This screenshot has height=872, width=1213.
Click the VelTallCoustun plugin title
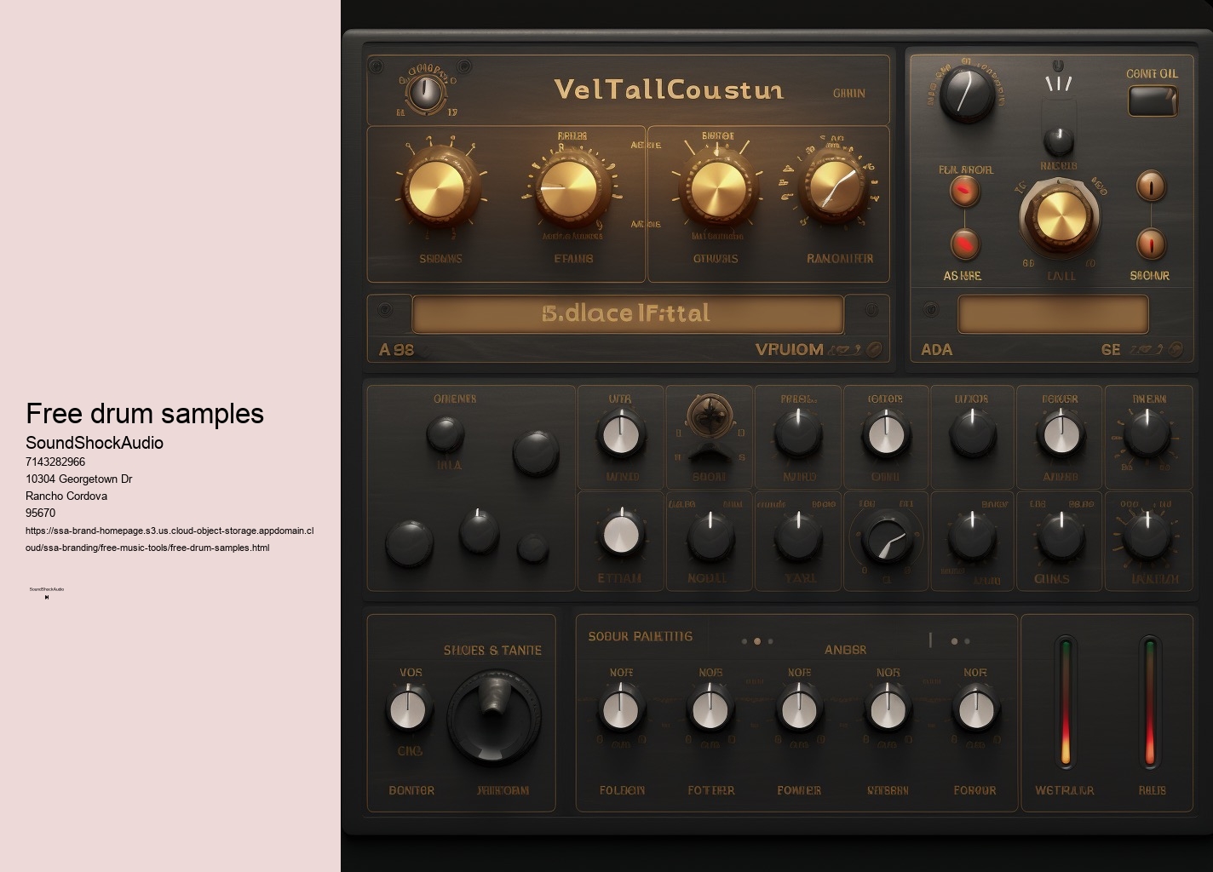coord(669,89)
